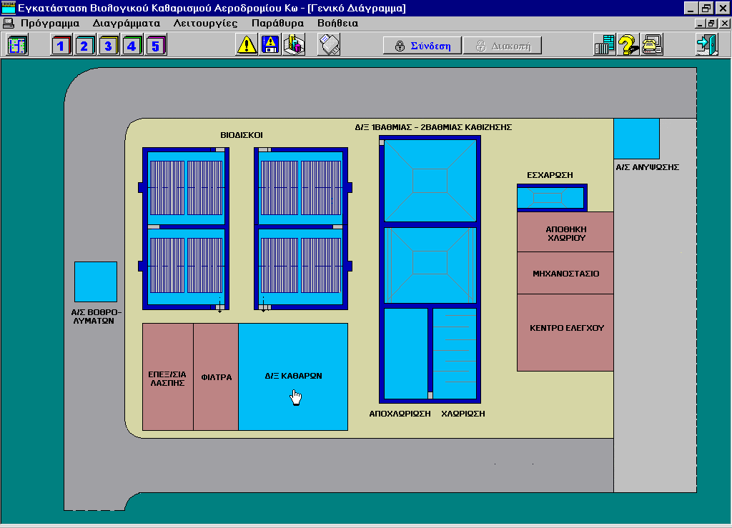732x528 pixels.
Task: Click the help question mark icon
Action: pyautogui.click(x=628, y=46)
